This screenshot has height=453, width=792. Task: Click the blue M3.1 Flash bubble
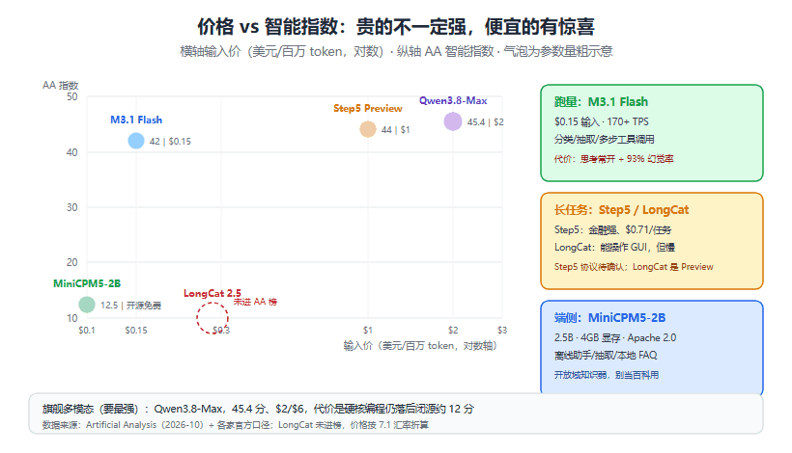point(136,141)
